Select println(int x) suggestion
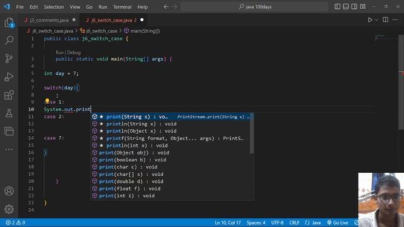Viewport: 404px width, 227px height. 170,146
